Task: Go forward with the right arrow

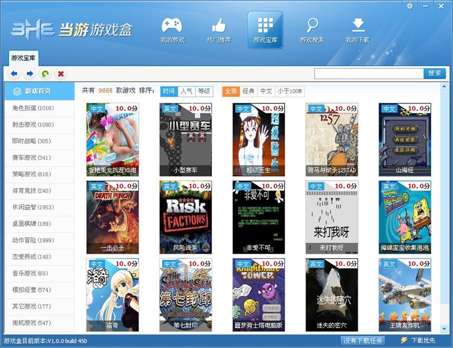Action: click(29, 73)
